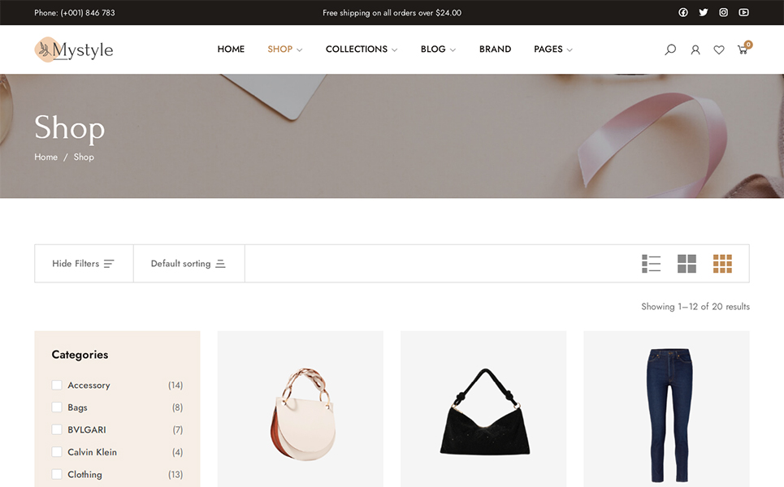Click the search magnifier icon
This screenshot has width=784, height=487.
pyautogui.click(x=670, y=50)
